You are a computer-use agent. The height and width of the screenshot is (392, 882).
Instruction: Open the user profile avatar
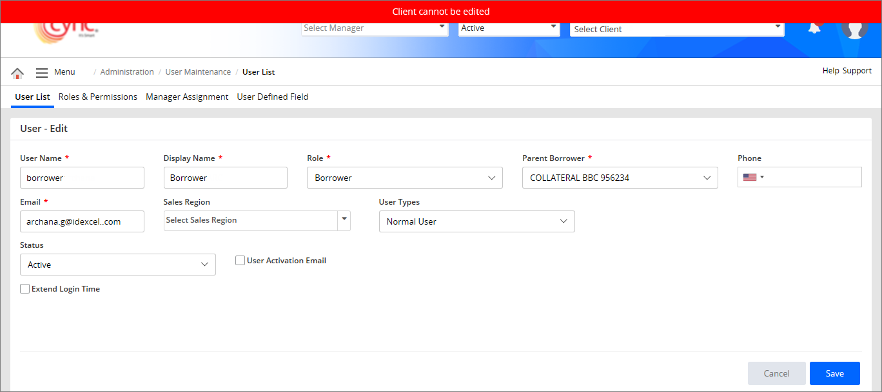coord(854,30)
